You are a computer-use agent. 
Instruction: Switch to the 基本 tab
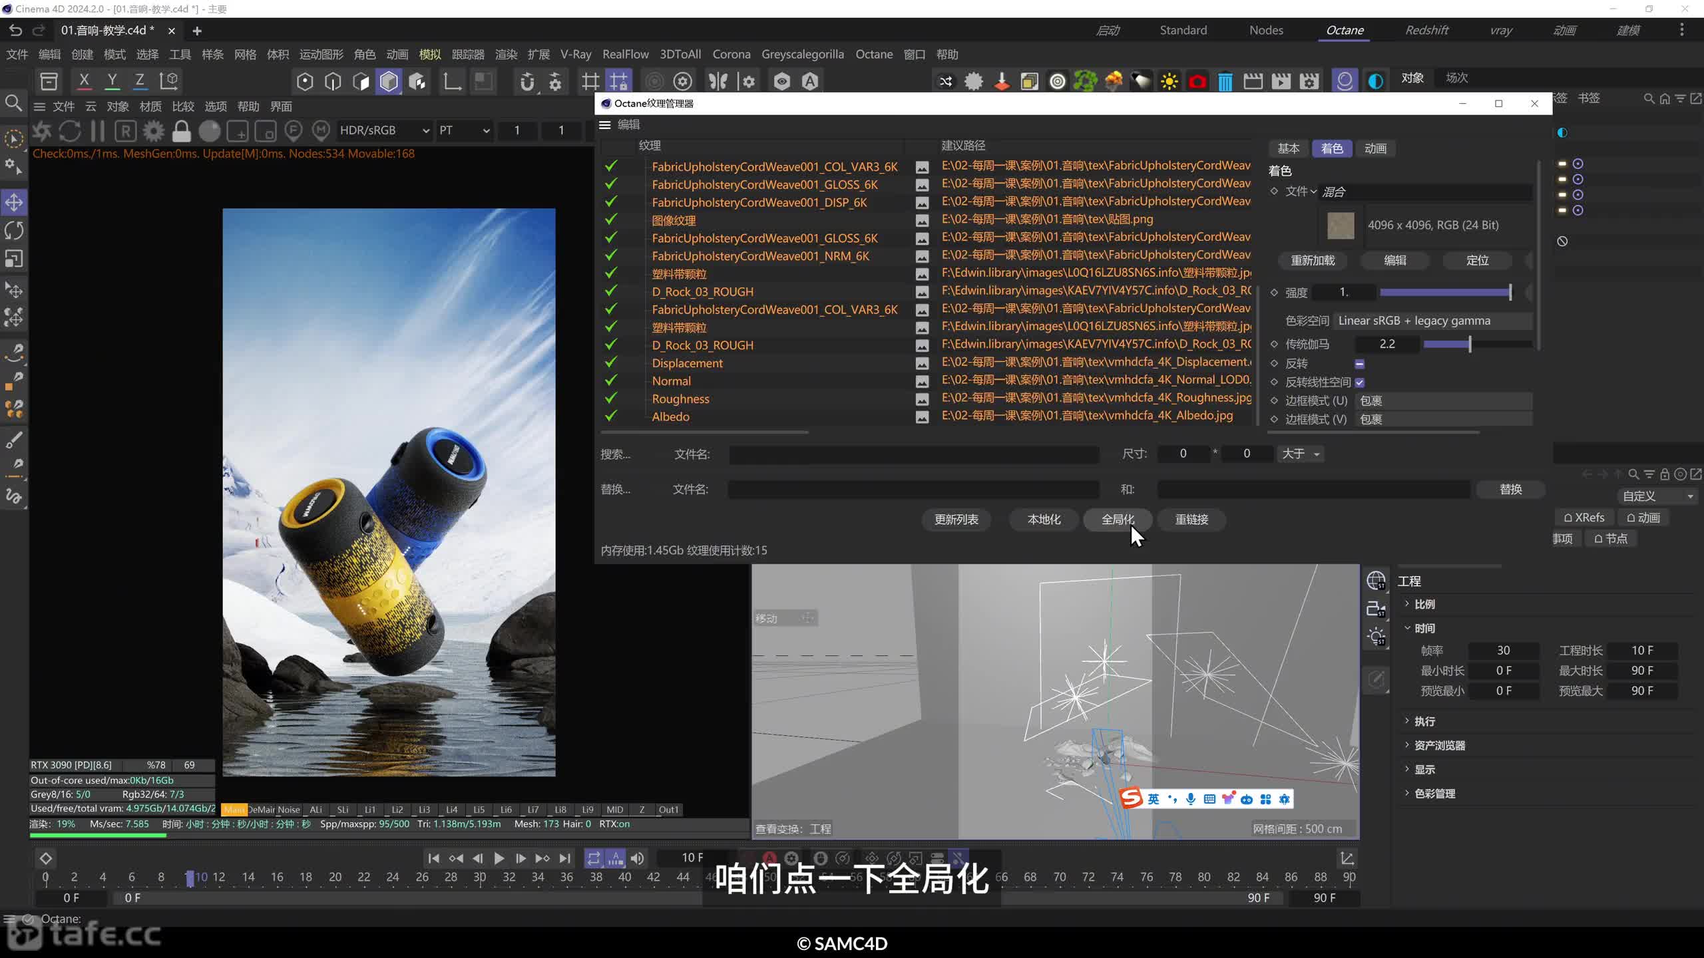[1288, 148]
